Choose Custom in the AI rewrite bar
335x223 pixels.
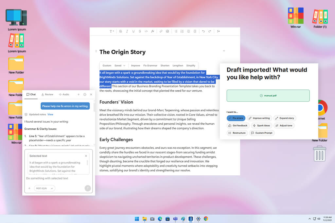107,66
